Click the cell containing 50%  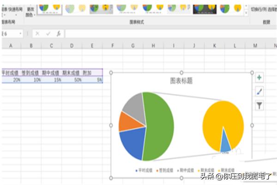[72, 80]
